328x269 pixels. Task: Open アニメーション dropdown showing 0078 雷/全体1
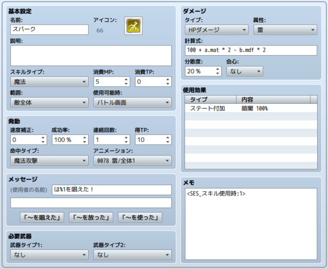point(132,161)
